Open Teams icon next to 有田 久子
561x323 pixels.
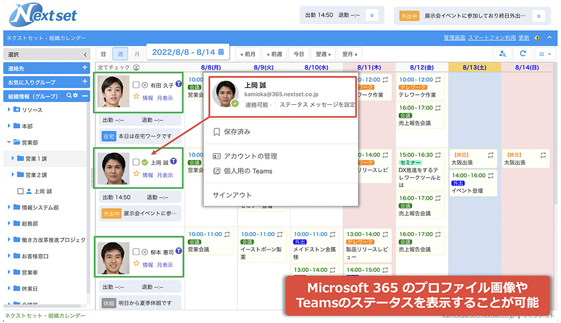(x=178, y=85)
